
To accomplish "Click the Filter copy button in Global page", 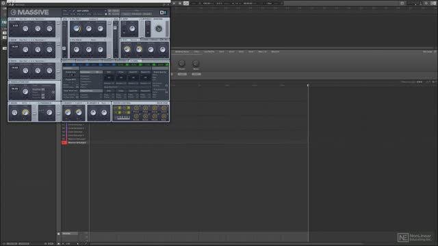I will (x=121, y=77).
